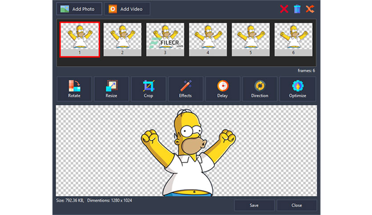Image resolution: width=372 pixels, height=215 pixels.
Task: Open the Direction tool
Action: click(x=260, y=89)
